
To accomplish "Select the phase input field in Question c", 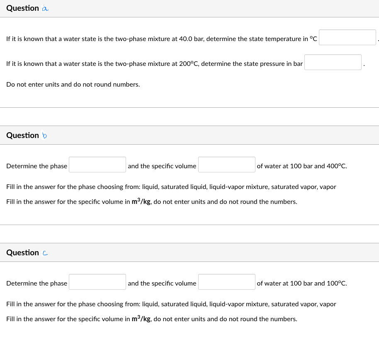I will click(x=97, y=282).
